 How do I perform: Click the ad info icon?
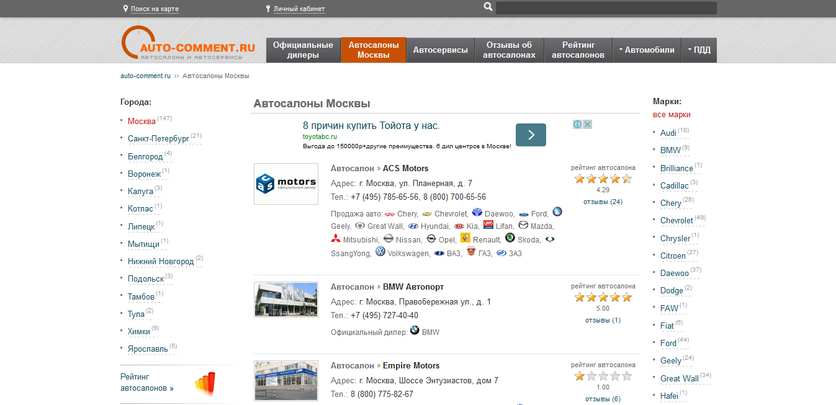point(577,124)
